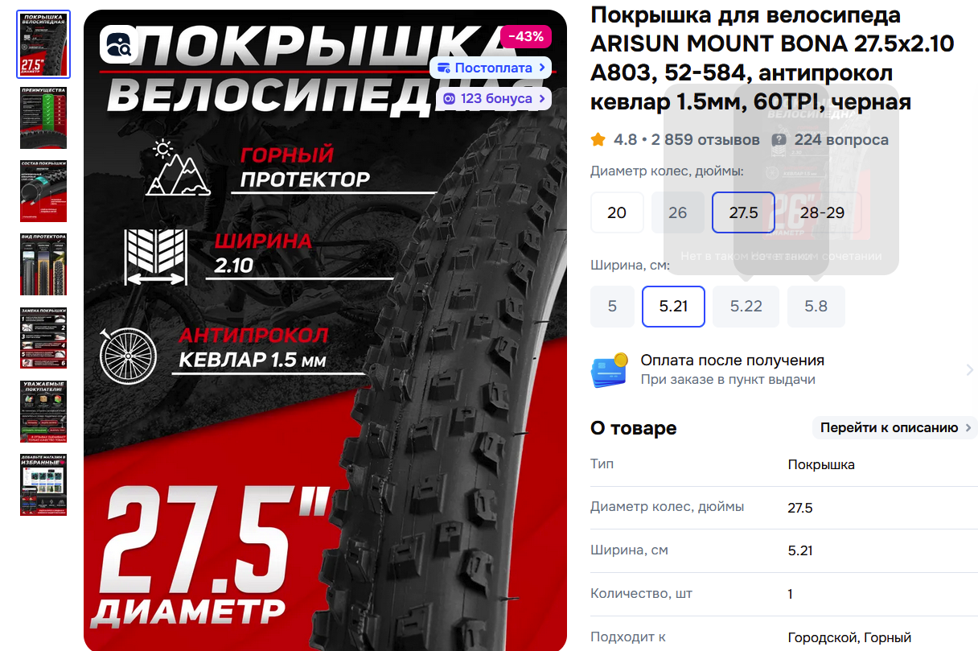Screen dimensions: 978x651
Task: Open image search icon on product photo
Action: [119, 43]
